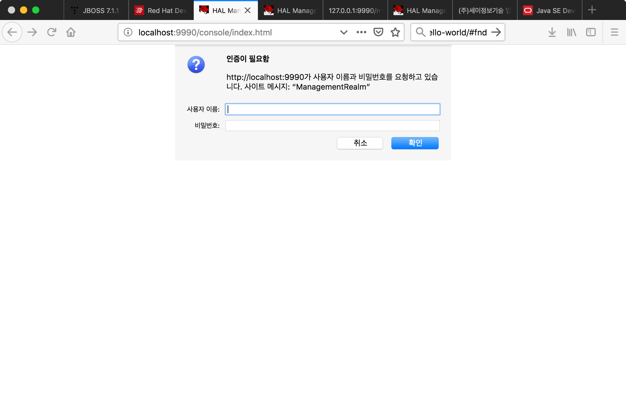This screenshot has height=411, width=626.
Task: Open page actions three-dot menu
Action: pyautogui.click(x=361, y=32)
